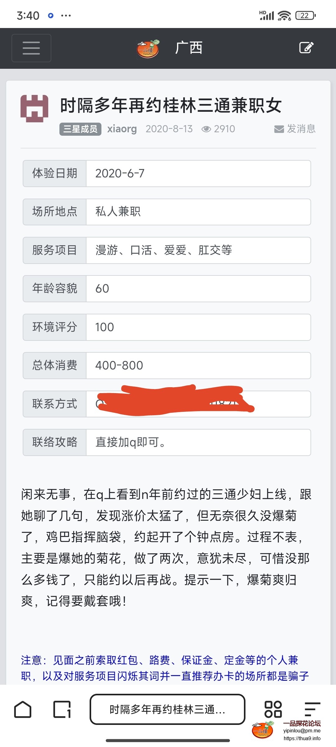Tap the eye view-count icon

click(206, 129)
